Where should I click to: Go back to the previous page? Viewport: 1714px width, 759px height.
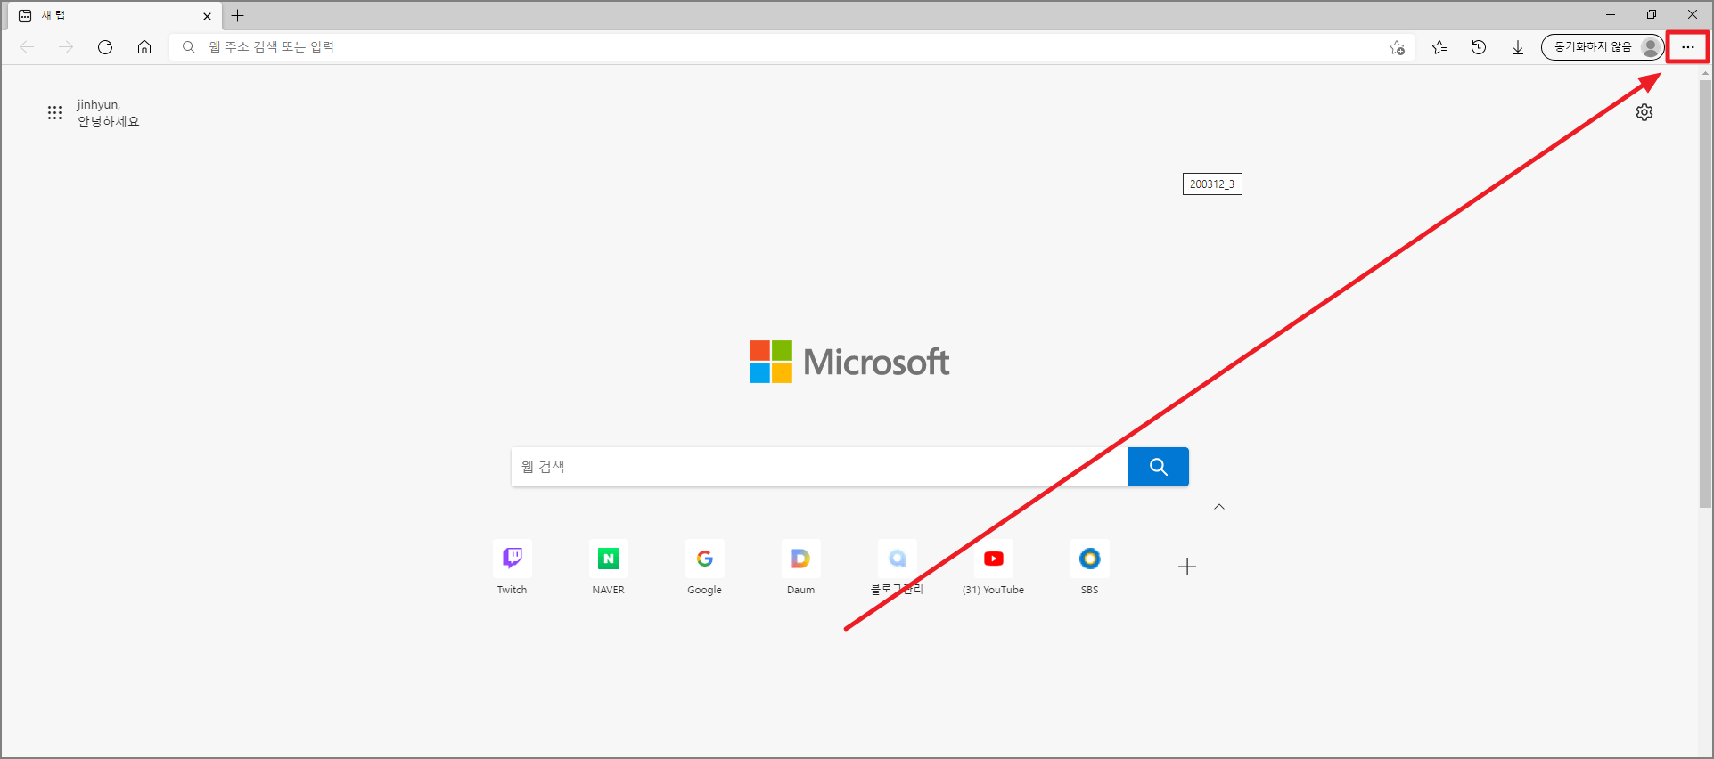click(27, 47)
